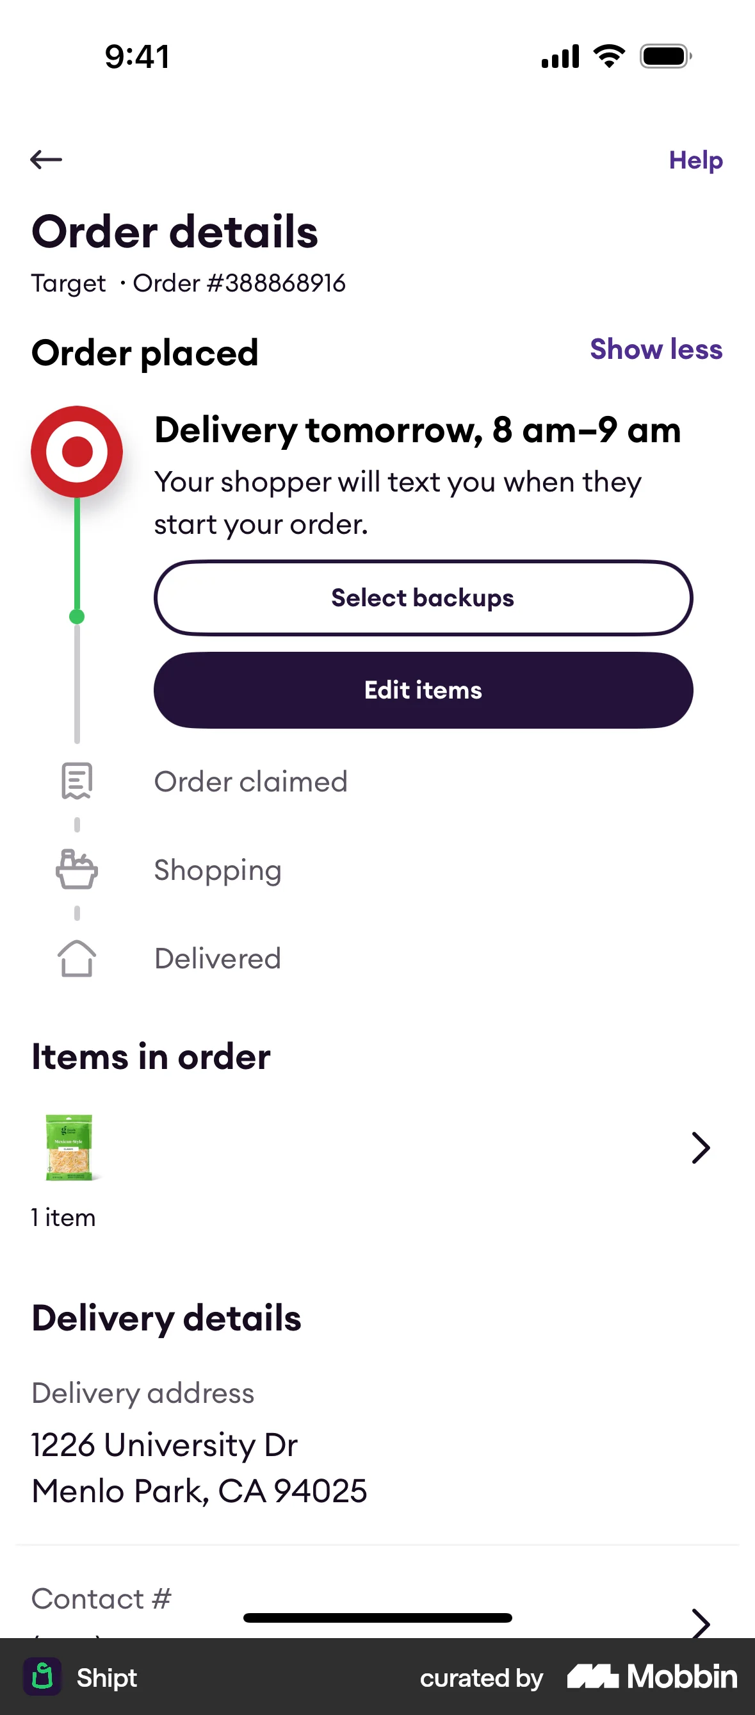Toggle the current progress dot on timeline
Viewport: 755px width, 1715px height.
76,616
